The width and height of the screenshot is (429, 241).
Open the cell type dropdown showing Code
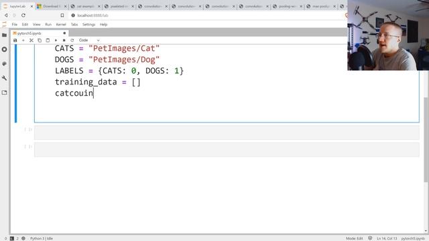[89, 40]
